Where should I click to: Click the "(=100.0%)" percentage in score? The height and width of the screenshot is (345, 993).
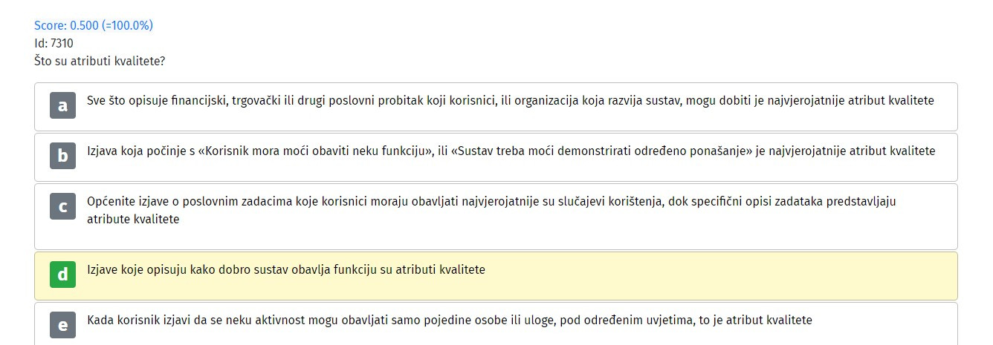(x=127, y=25)
